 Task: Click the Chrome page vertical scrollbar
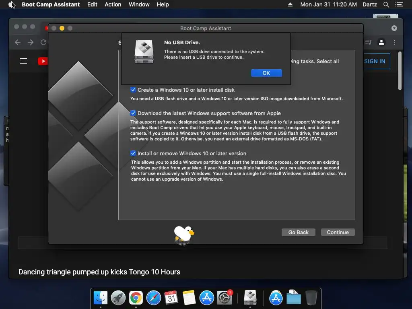point(400,71)
